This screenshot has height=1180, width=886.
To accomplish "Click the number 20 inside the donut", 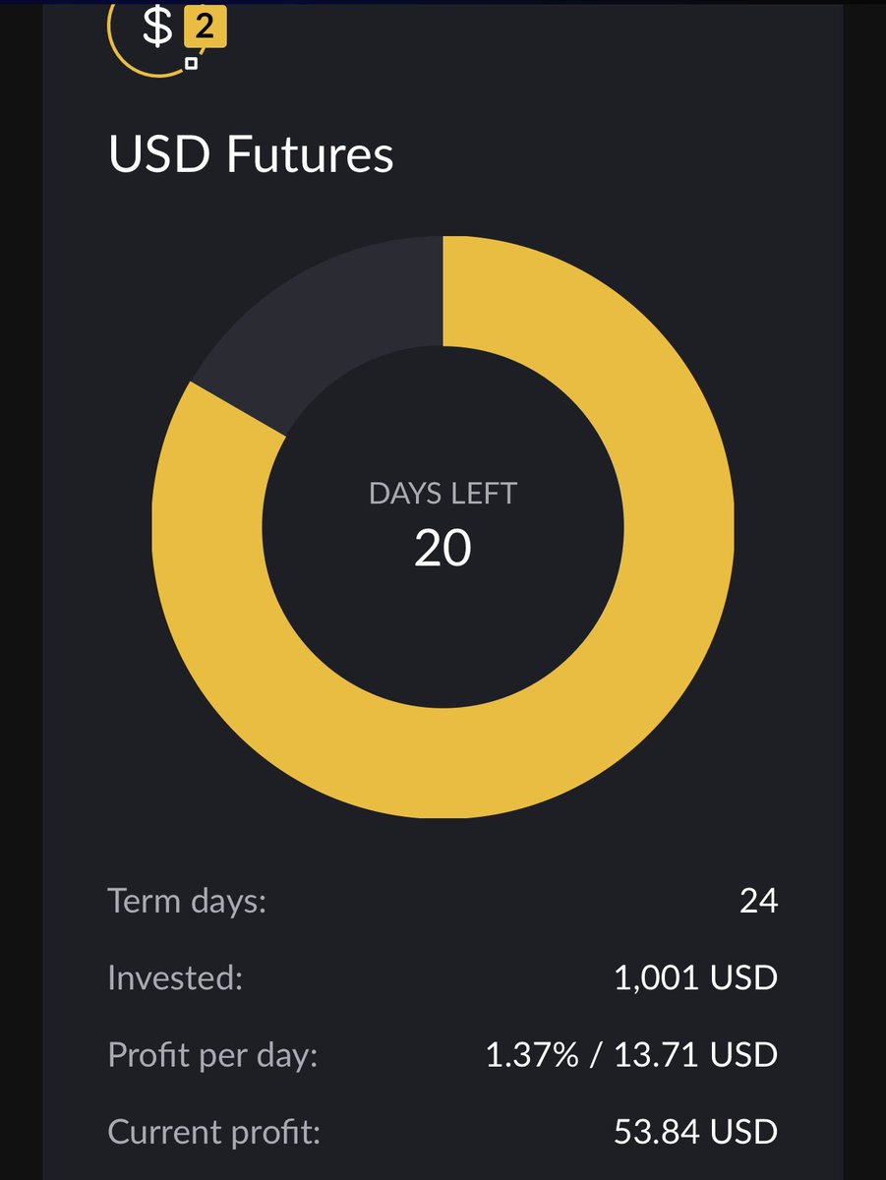I will pyautogui.click(x=443, y=549).
